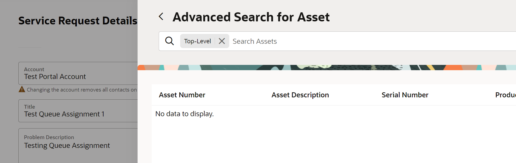Click the X to remove the Top-Level filter
The image size is (516, 163).
tap(221, 41)
